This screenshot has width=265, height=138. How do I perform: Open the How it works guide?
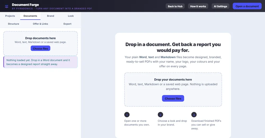click(x=198, y=6)
